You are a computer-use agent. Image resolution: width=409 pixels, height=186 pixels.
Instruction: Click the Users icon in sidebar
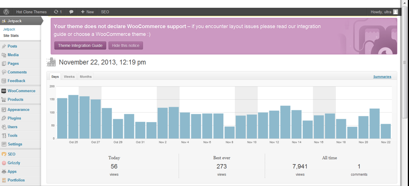[4, 127]
